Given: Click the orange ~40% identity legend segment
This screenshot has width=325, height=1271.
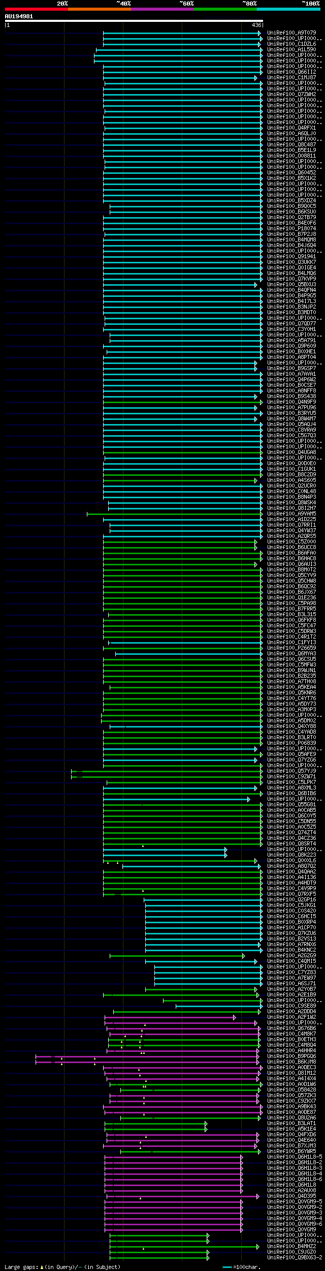Looking at the screenshot, I should pyautogui.click(x=99, y=9).
